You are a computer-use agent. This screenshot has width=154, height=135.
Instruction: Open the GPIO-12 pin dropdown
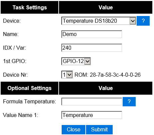pyautogui.click(x=76, y=61)
